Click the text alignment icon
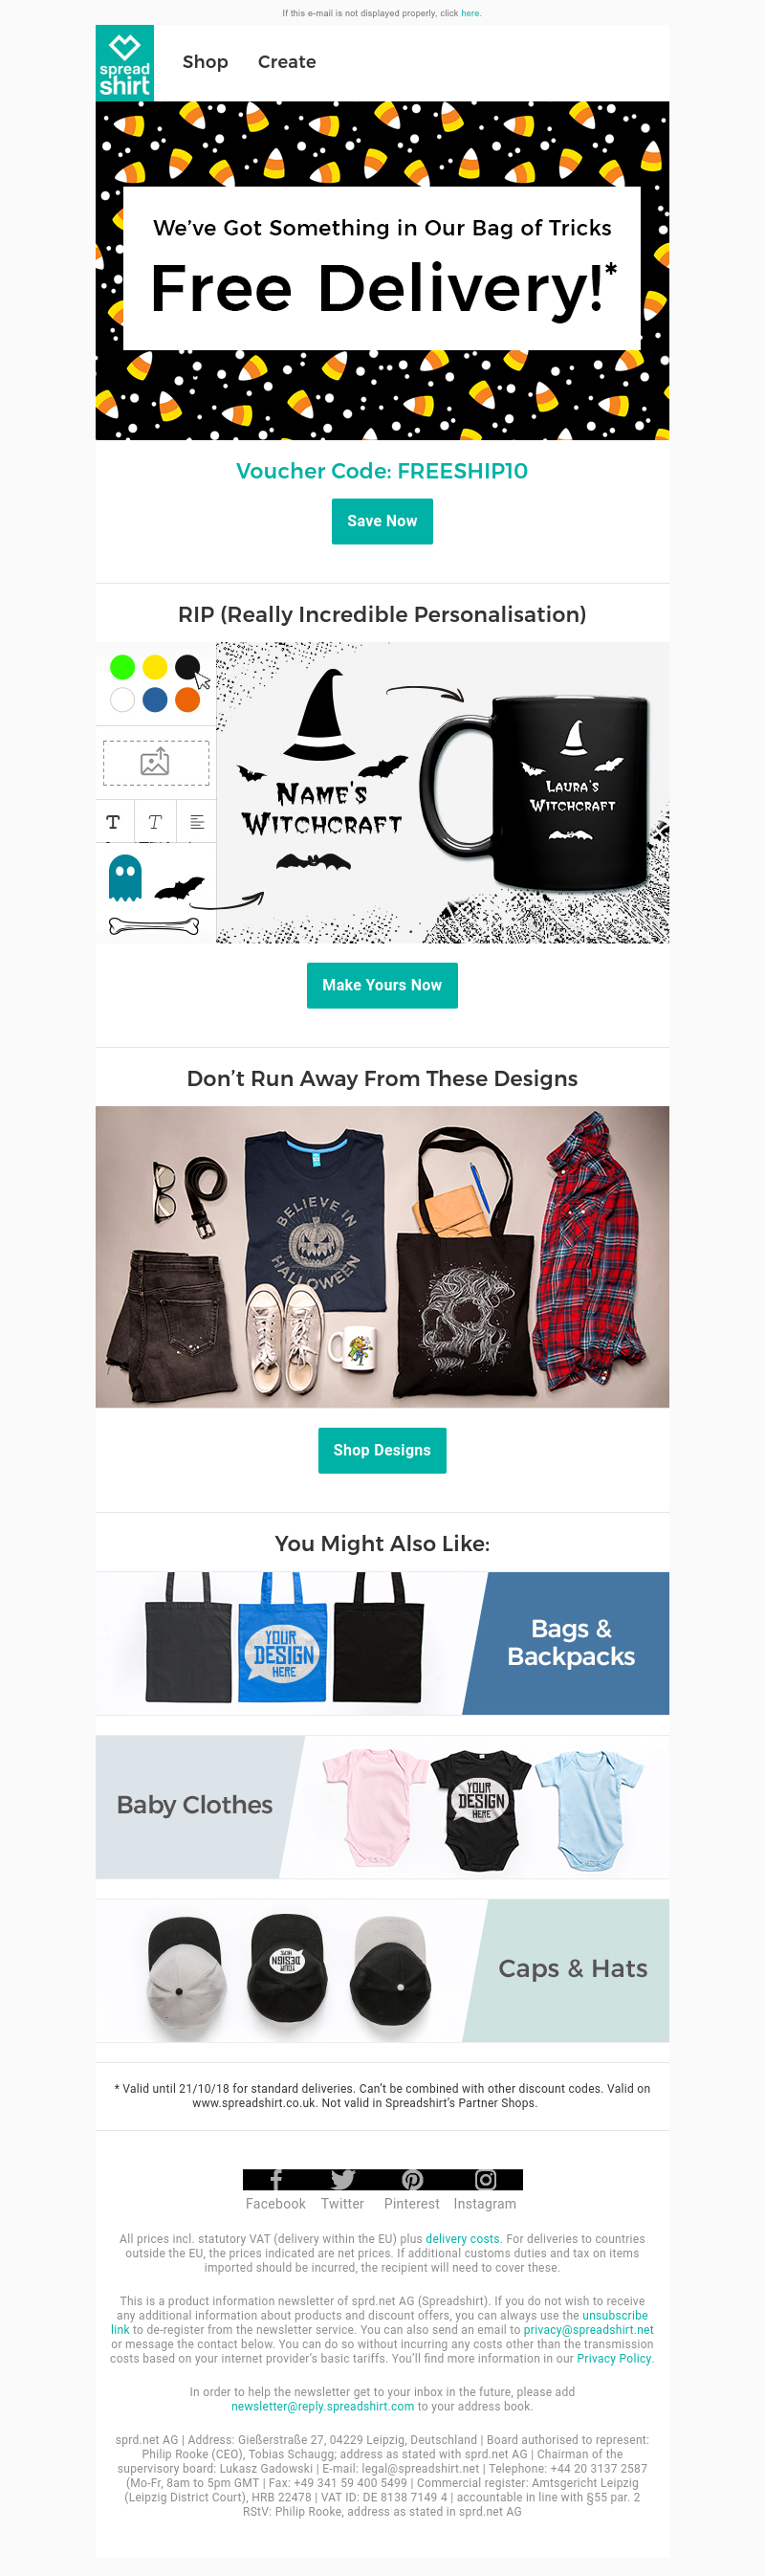Image resolution: width=765 pixels, height=2576 pixels. [197, 822]
